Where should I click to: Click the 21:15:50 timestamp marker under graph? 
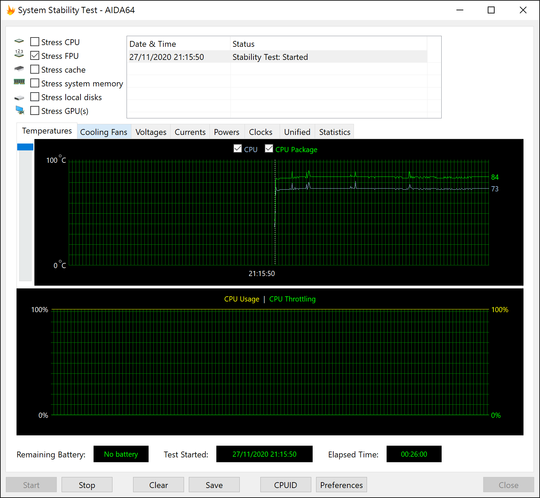tap(262, 273)
